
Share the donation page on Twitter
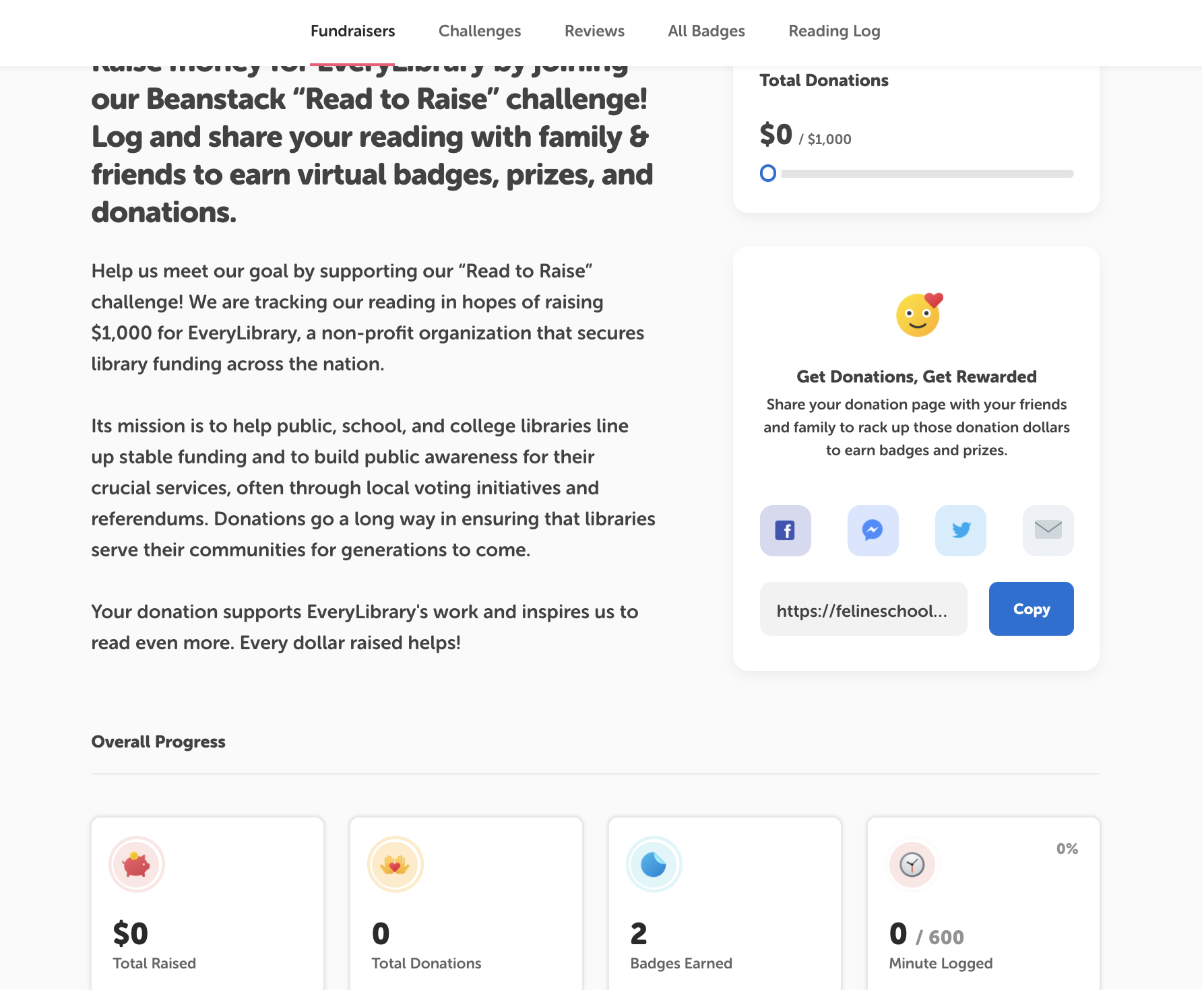[960, 531]
